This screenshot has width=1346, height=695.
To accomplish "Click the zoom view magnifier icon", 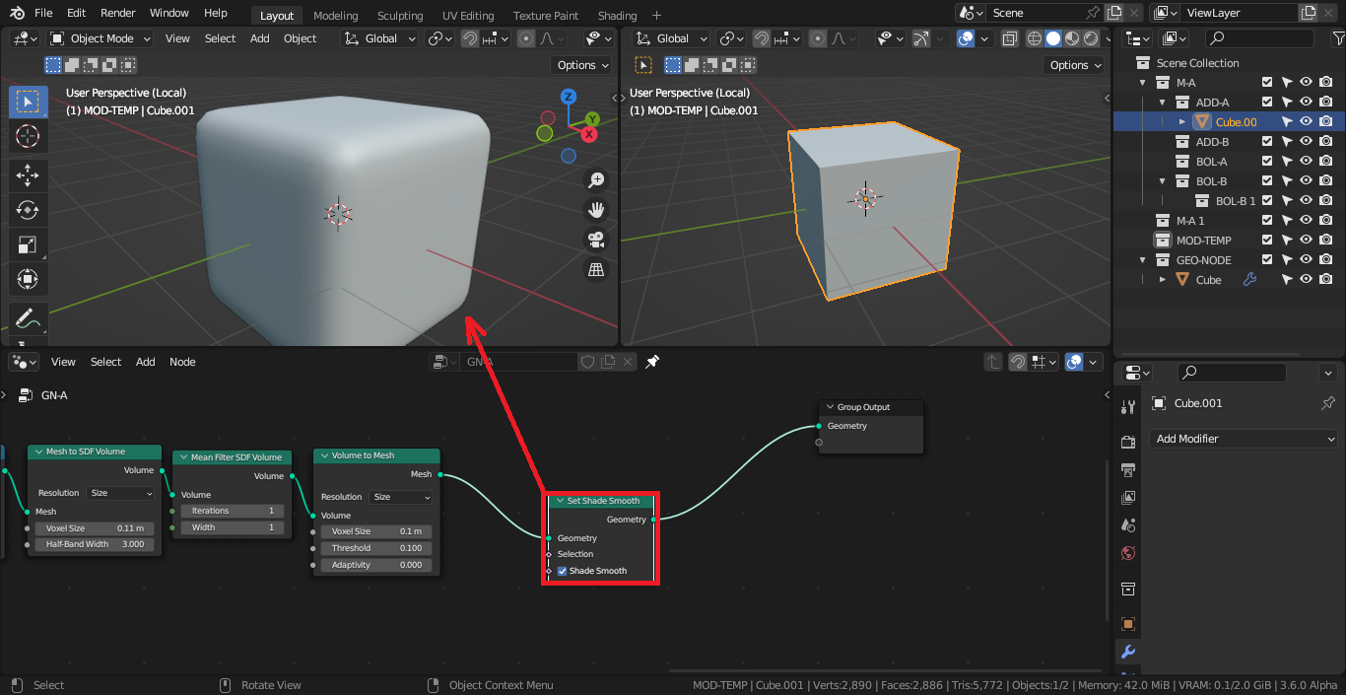I will pyautogui.click(x=595, y=179).
